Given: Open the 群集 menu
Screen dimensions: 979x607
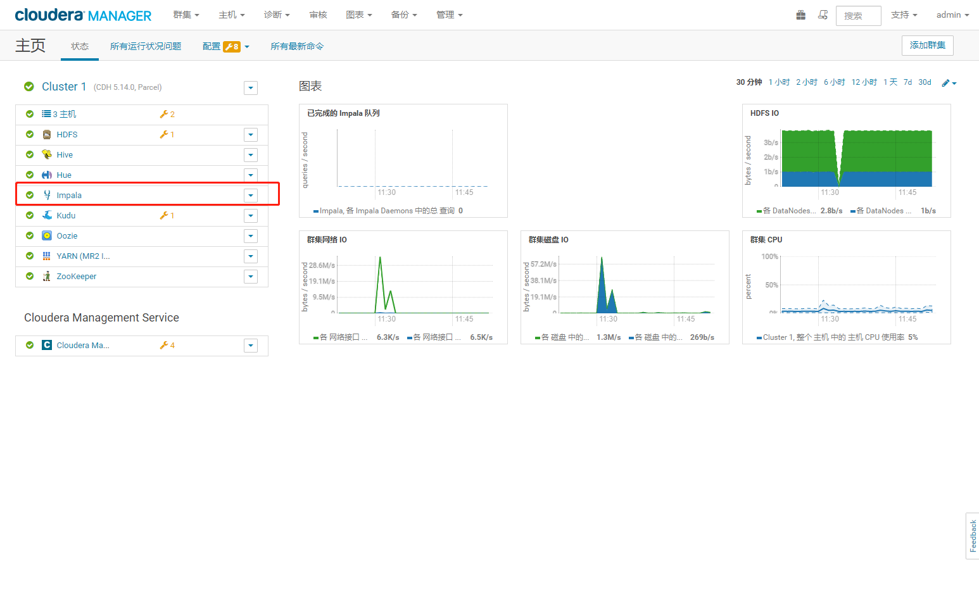Looking at the screenshot, I should click(x=186, y=15).
